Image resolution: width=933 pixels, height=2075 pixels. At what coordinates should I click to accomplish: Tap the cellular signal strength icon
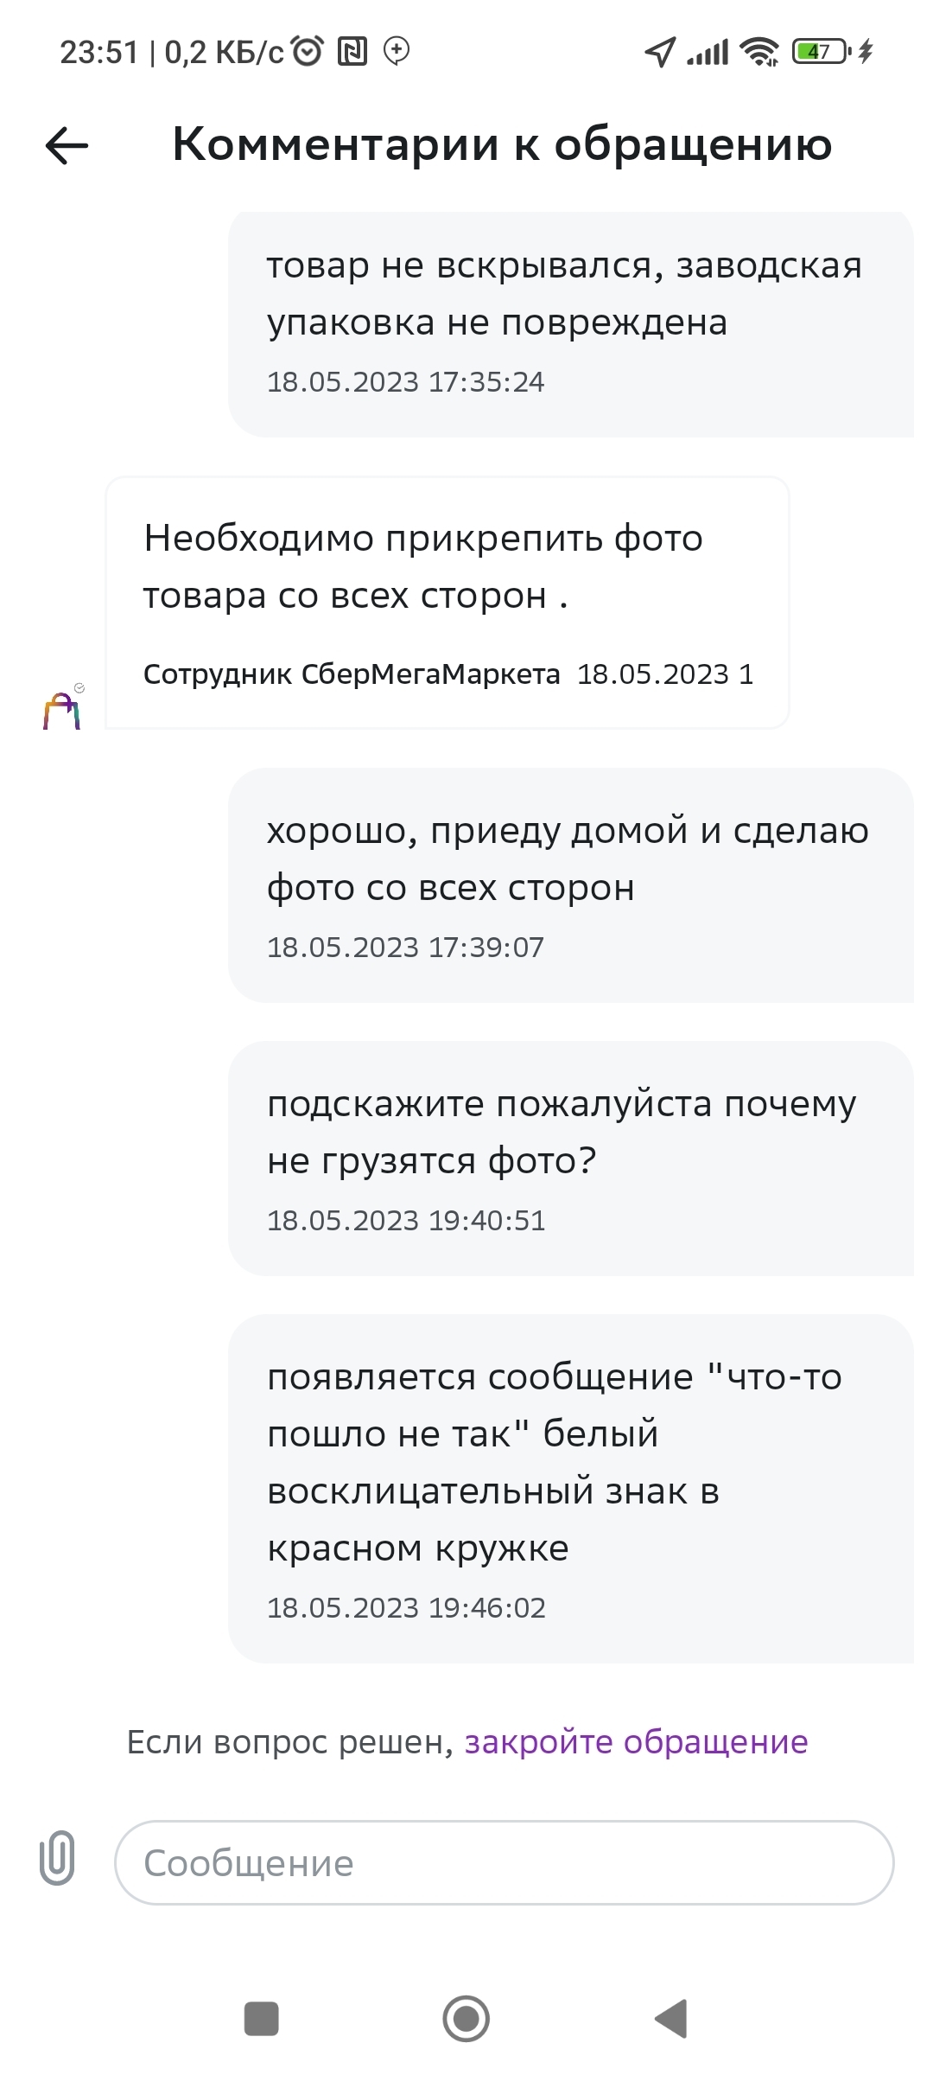(708, 52)
